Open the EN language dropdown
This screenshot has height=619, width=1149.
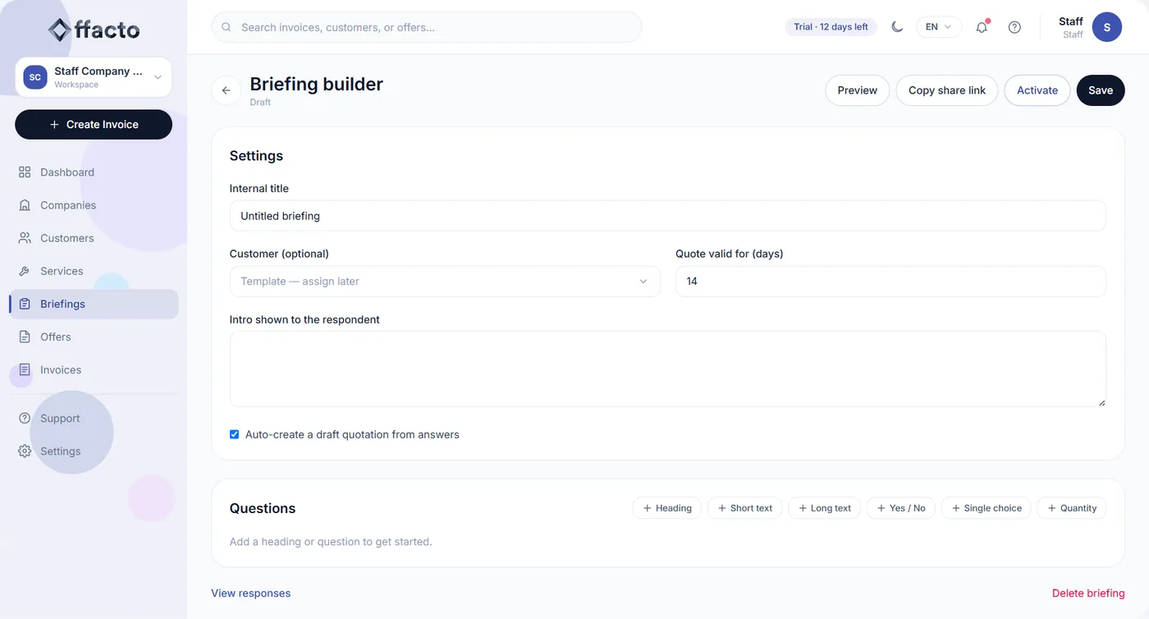[939, 27]
